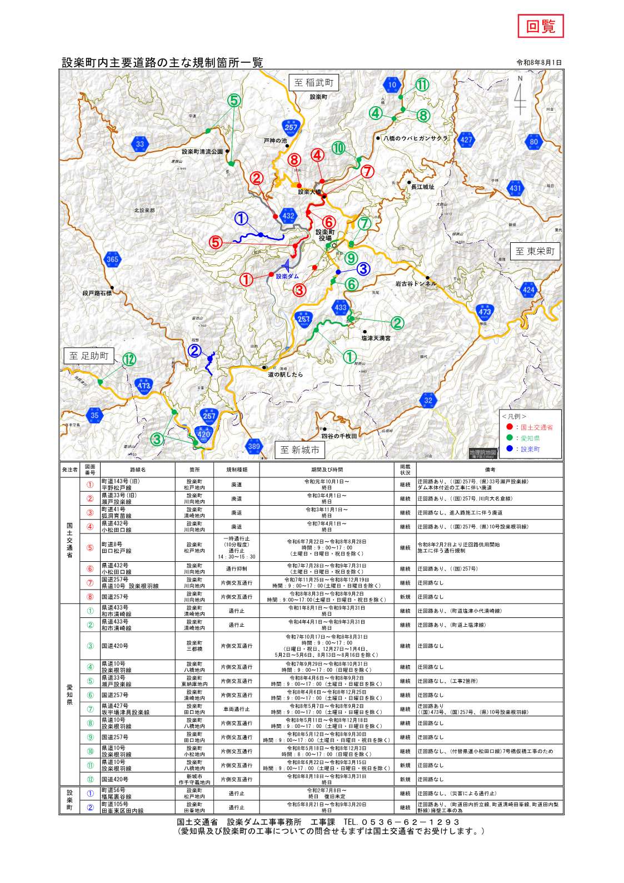Click the red 国土交通省 legend entry
The height and width of the screenshot is (883, 624).
pos(530,427)
